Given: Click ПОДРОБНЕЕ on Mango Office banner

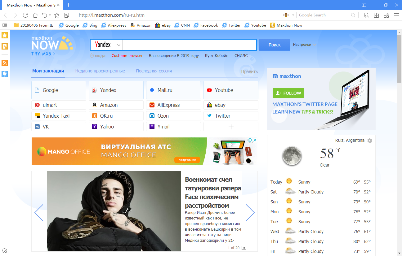Looking at the screenshot, I should pos(187,160).
